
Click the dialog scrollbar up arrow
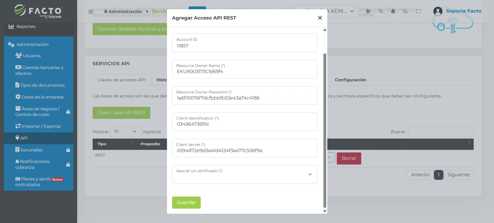[x=325, y=30]
